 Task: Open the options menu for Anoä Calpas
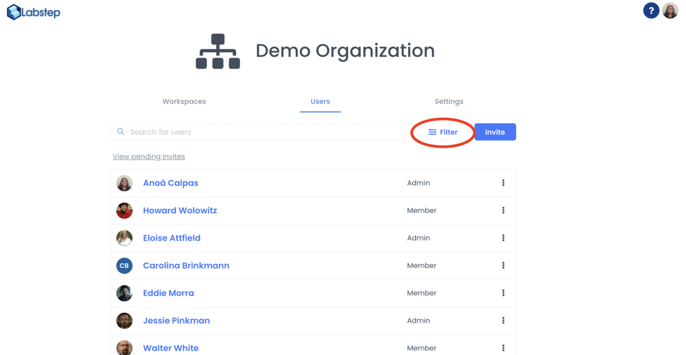[504, 183]
